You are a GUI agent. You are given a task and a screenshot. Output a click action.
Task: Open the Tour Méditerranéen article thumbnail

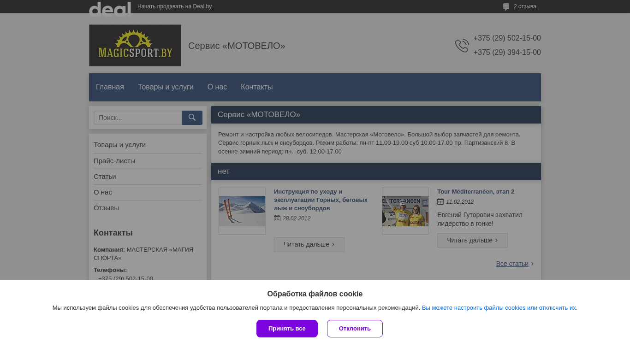point(405,211)
